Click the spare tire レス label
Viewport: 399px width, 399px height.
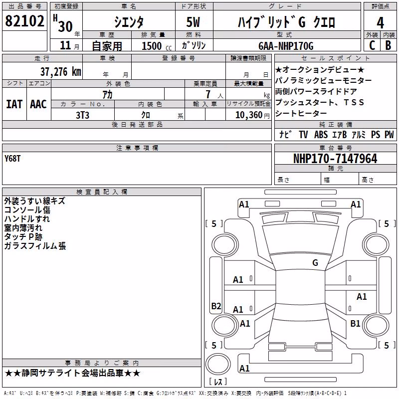pos(217,381)
